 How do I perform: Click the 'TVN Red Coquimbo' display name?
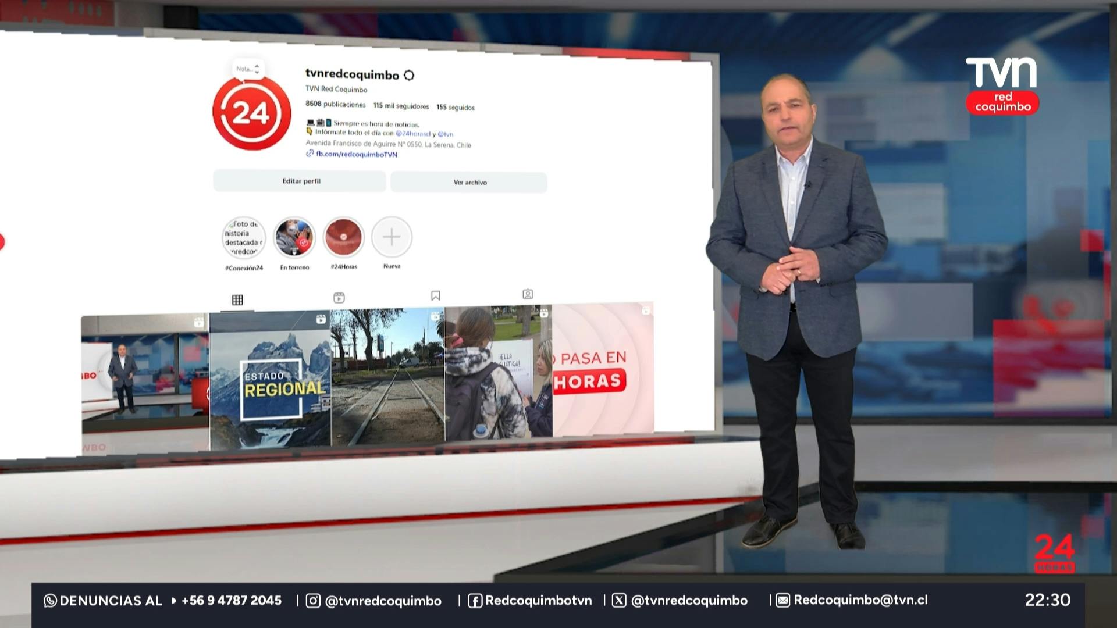[x=336, y=89]
